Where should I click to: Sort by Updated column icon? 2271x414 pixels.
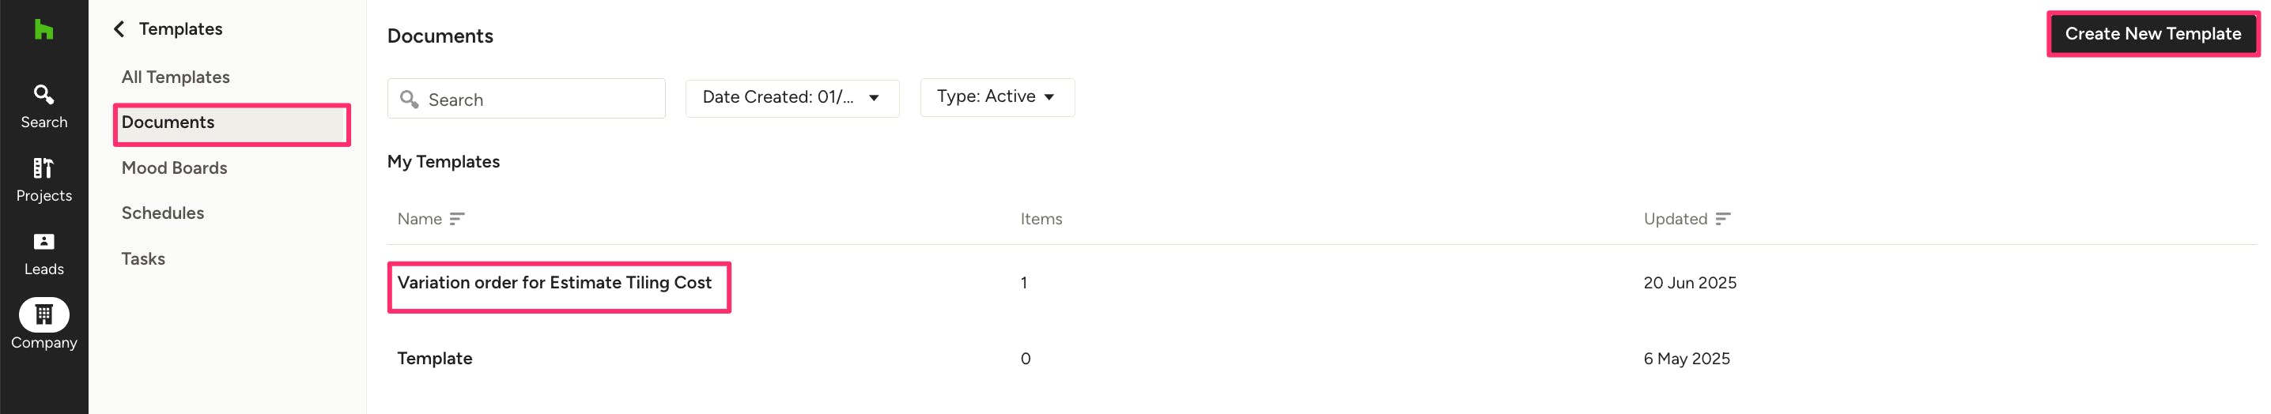(x=1723, y=220)
